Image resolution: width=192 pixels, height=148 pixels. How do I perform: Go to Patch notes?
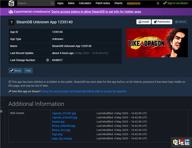[x=103, y=3]
